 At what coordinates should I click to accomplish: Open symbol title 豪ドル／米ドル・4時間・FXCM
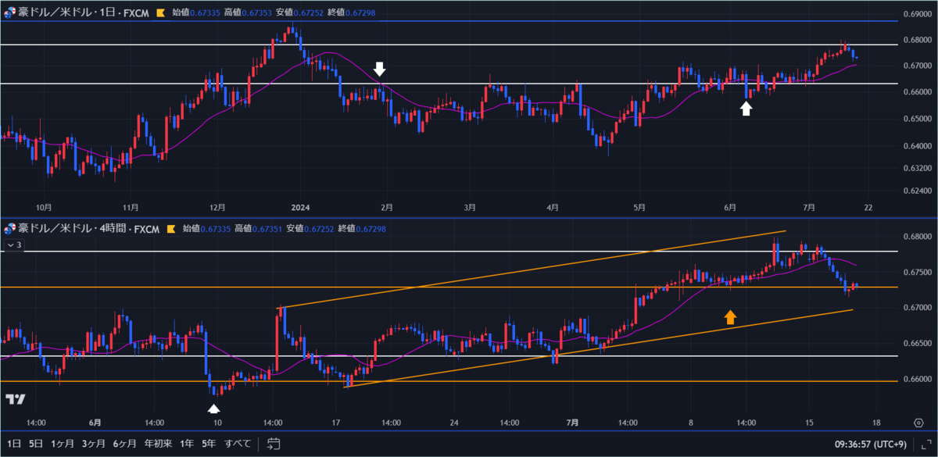(x=89, y=229)
